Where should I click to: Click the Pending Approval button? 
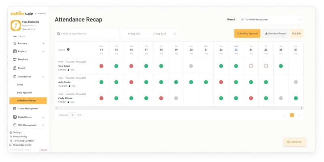(x=247, y=34)
